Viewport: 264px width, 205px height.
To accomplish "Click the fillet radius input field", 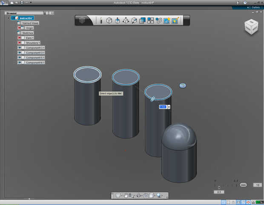I will pyautogui.click(x=163, y=107).
